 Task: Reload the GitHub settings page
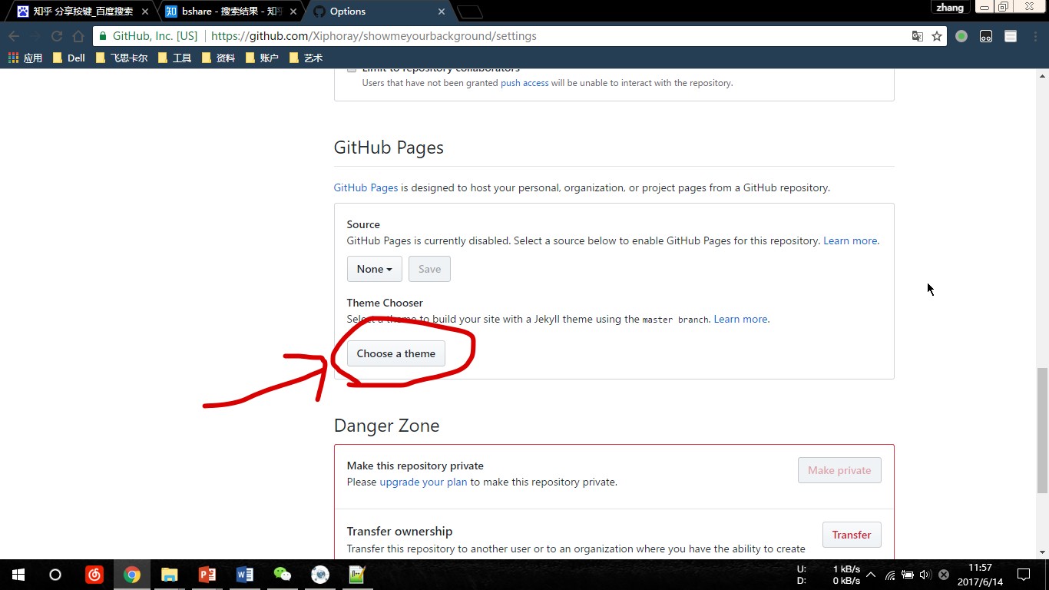[57, 36]
